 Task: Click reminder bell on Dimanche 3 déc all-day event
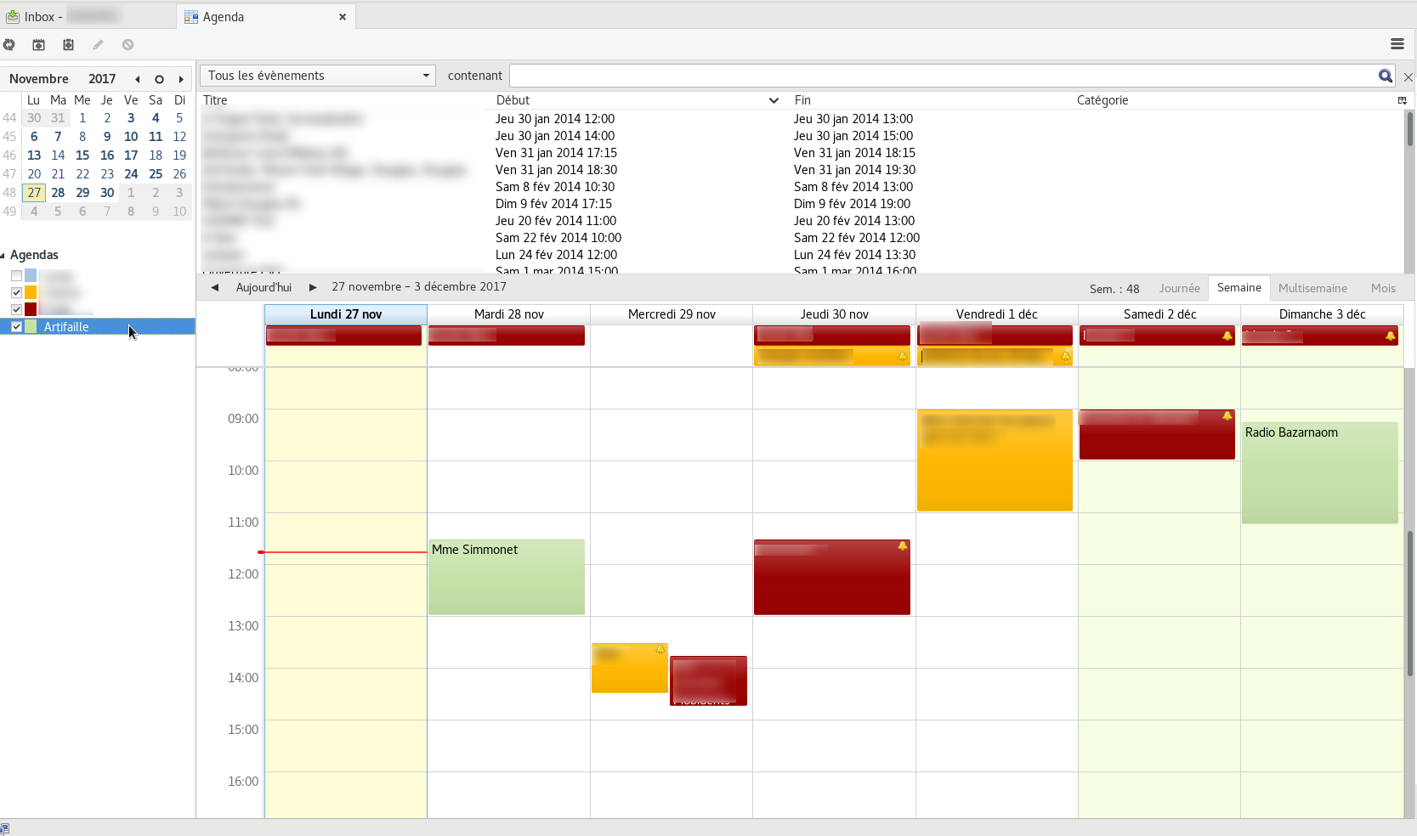(1390, 336)
